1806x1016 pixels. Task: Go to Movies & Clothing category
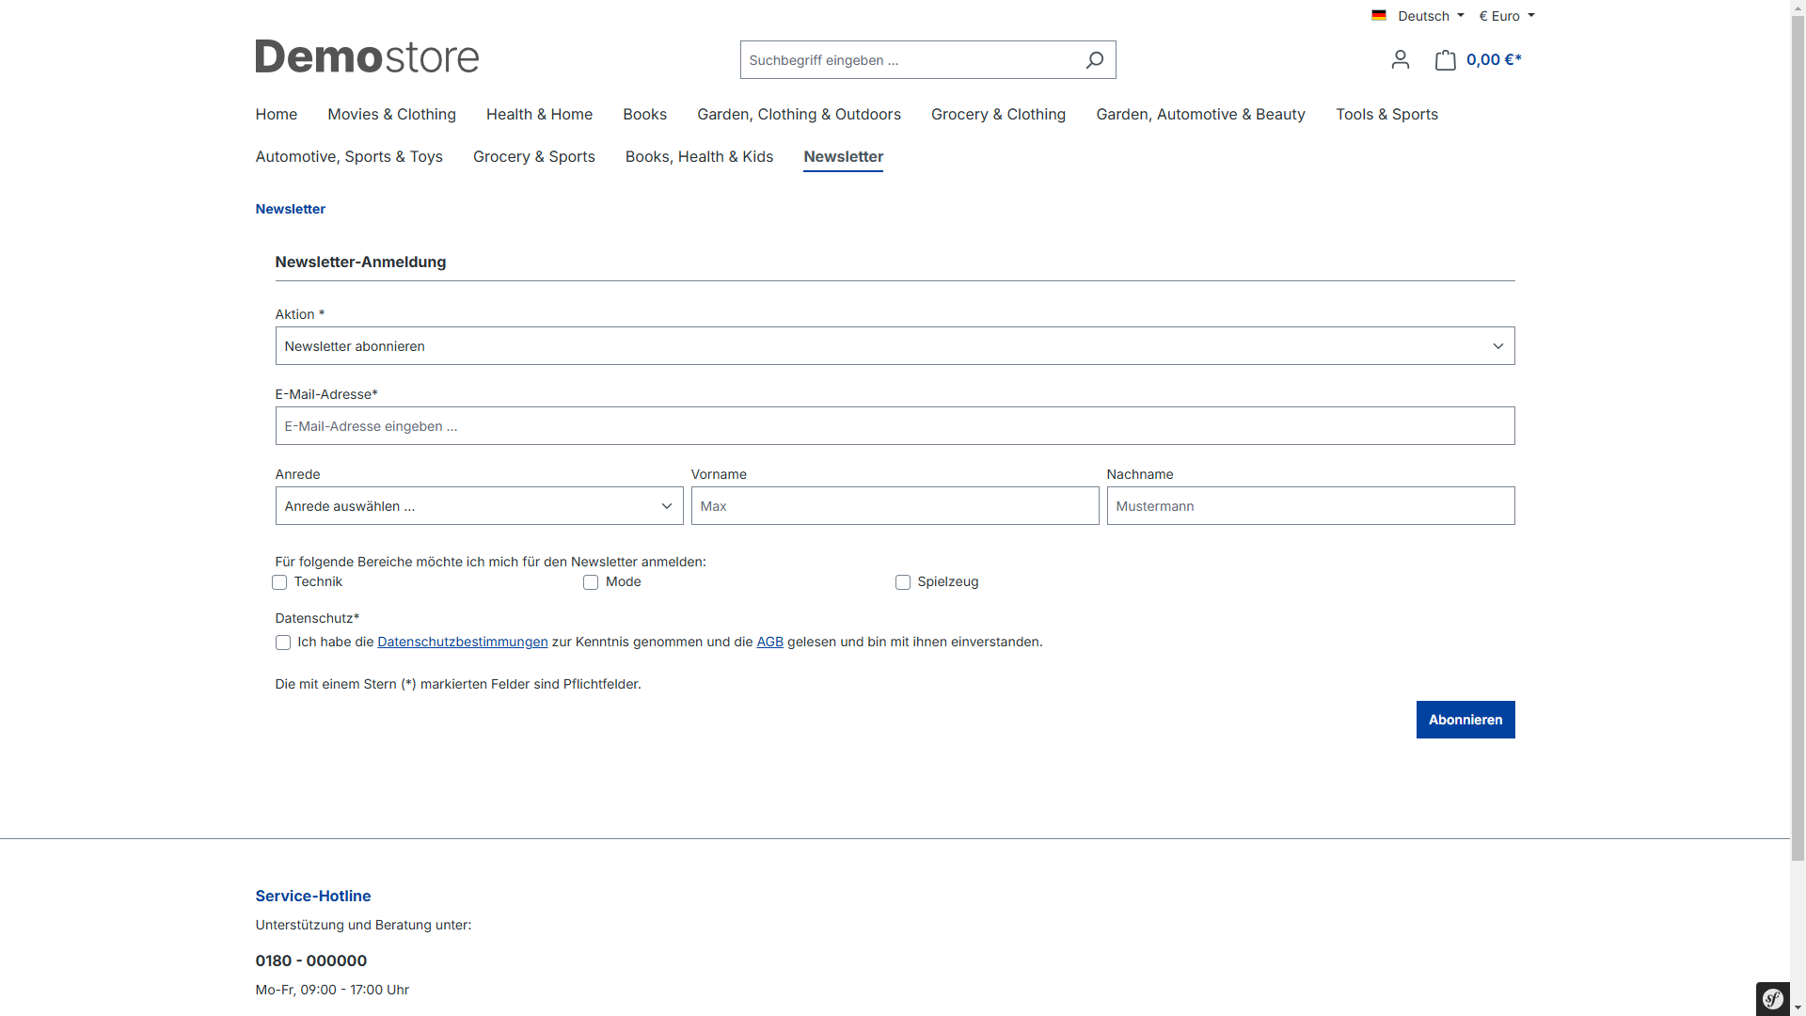click(391, 114)
